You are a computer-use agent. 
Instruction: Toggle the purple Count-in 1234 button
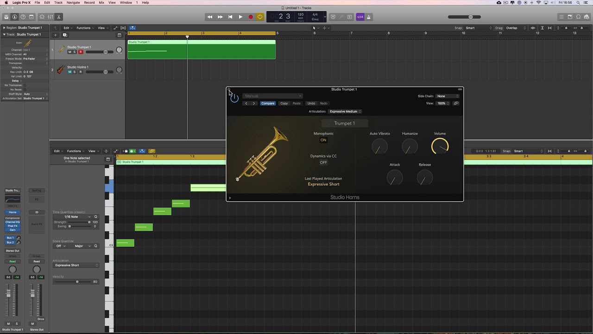360,17
